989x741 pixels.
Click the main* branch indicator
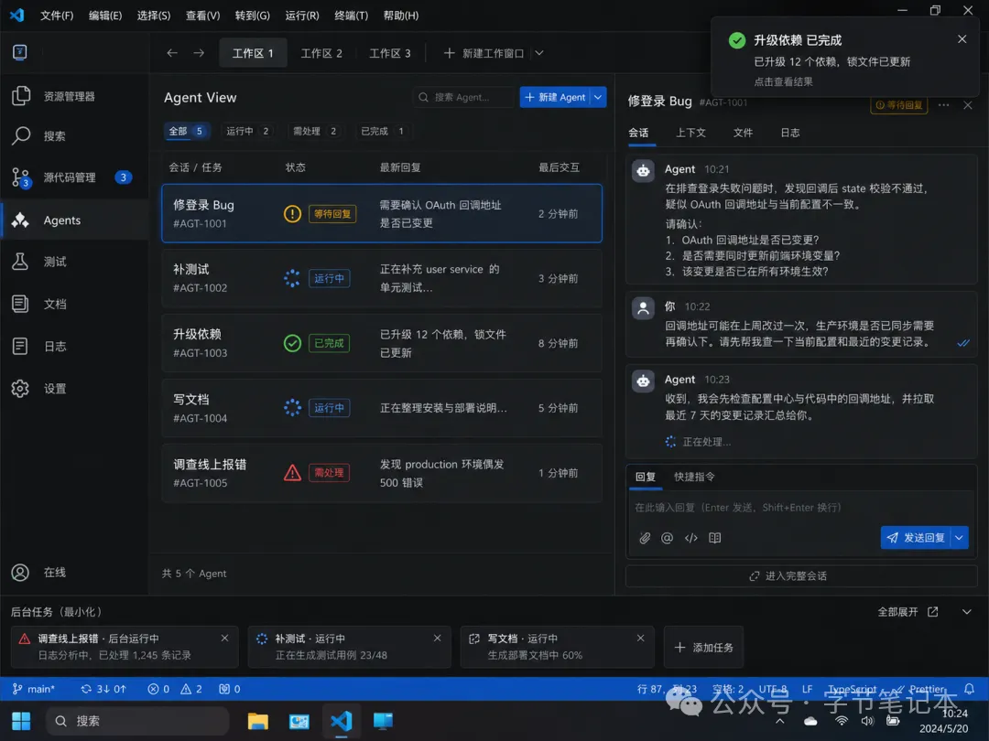[34, 689]
